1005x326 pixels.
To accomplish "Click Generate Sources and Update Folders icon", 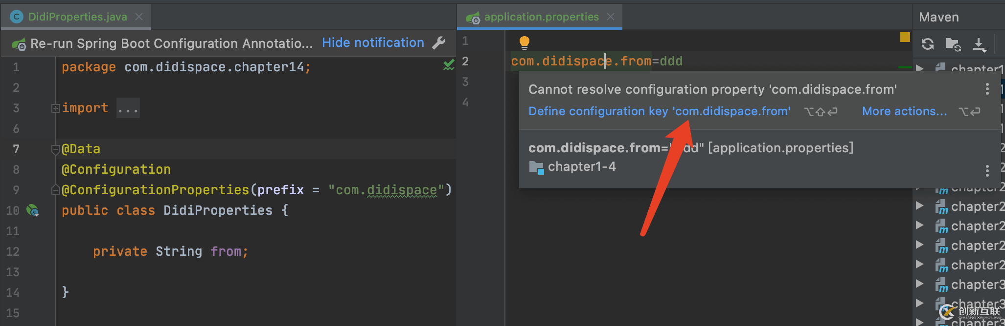I will tap(953, 44).
